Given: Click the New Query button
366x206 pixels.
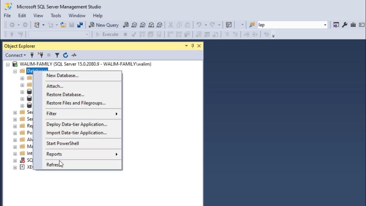Looking at the screenshot, I should (104, 25).
